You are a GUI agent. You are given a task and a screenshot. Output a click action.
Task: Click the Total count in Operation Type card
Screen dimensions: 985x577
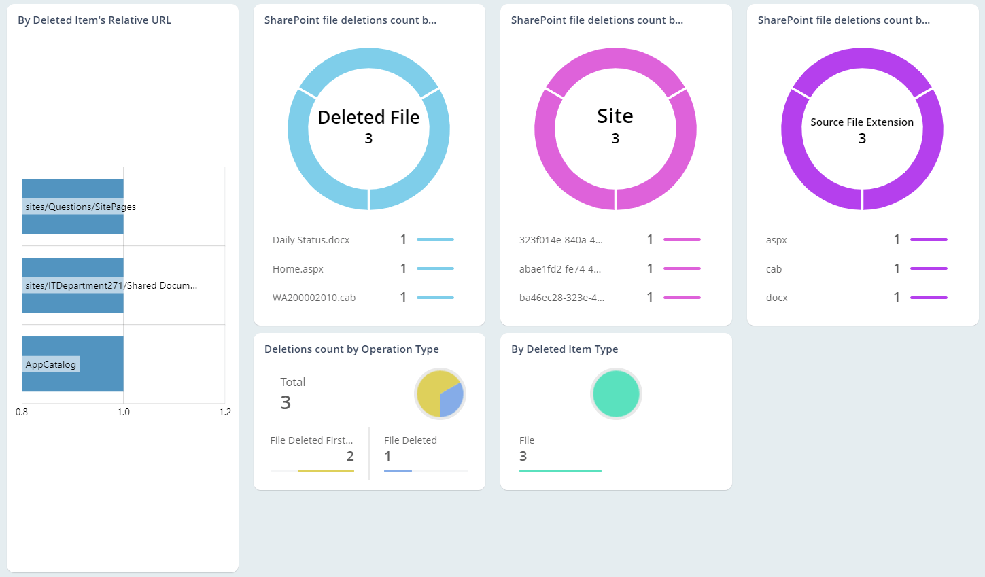point(286,402)
